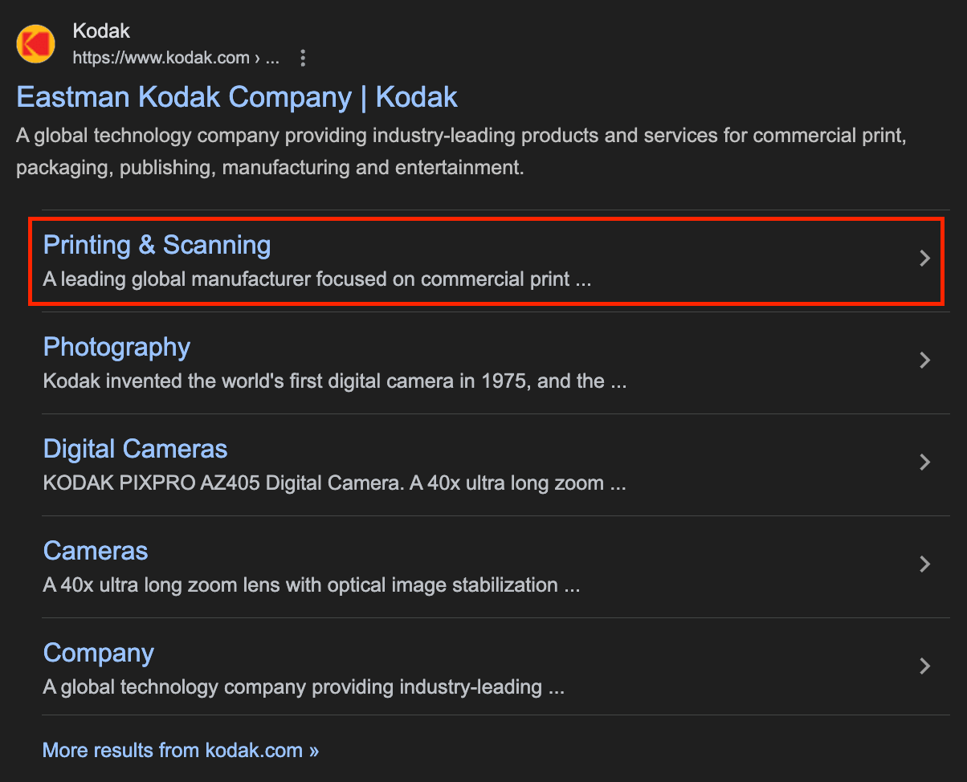Click the Kodak logo favicon
This screenshot has width=967, height=782.
click(x=36, y=44)
